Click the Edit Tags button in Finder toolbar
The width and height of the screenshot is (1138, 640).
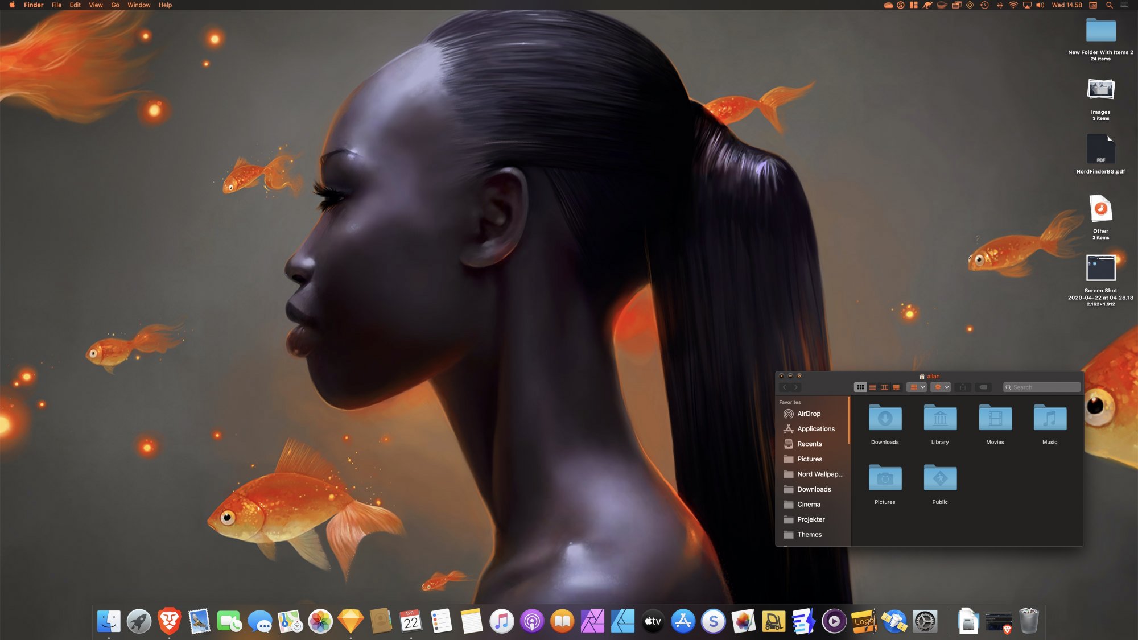[983, 387]
